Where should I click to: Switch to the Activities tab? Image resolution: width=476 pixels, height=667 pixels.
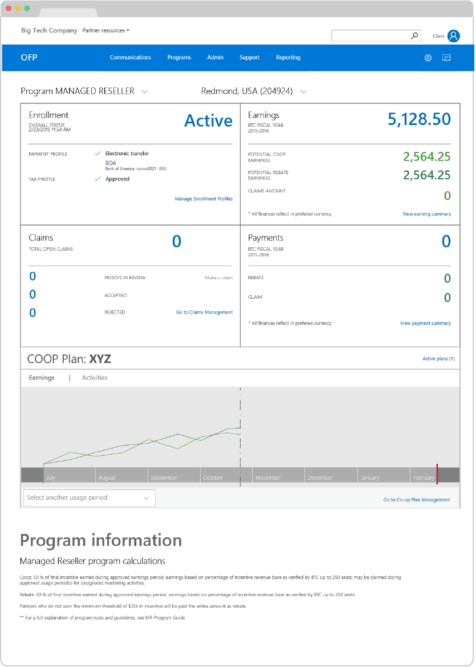pos(94,377)
